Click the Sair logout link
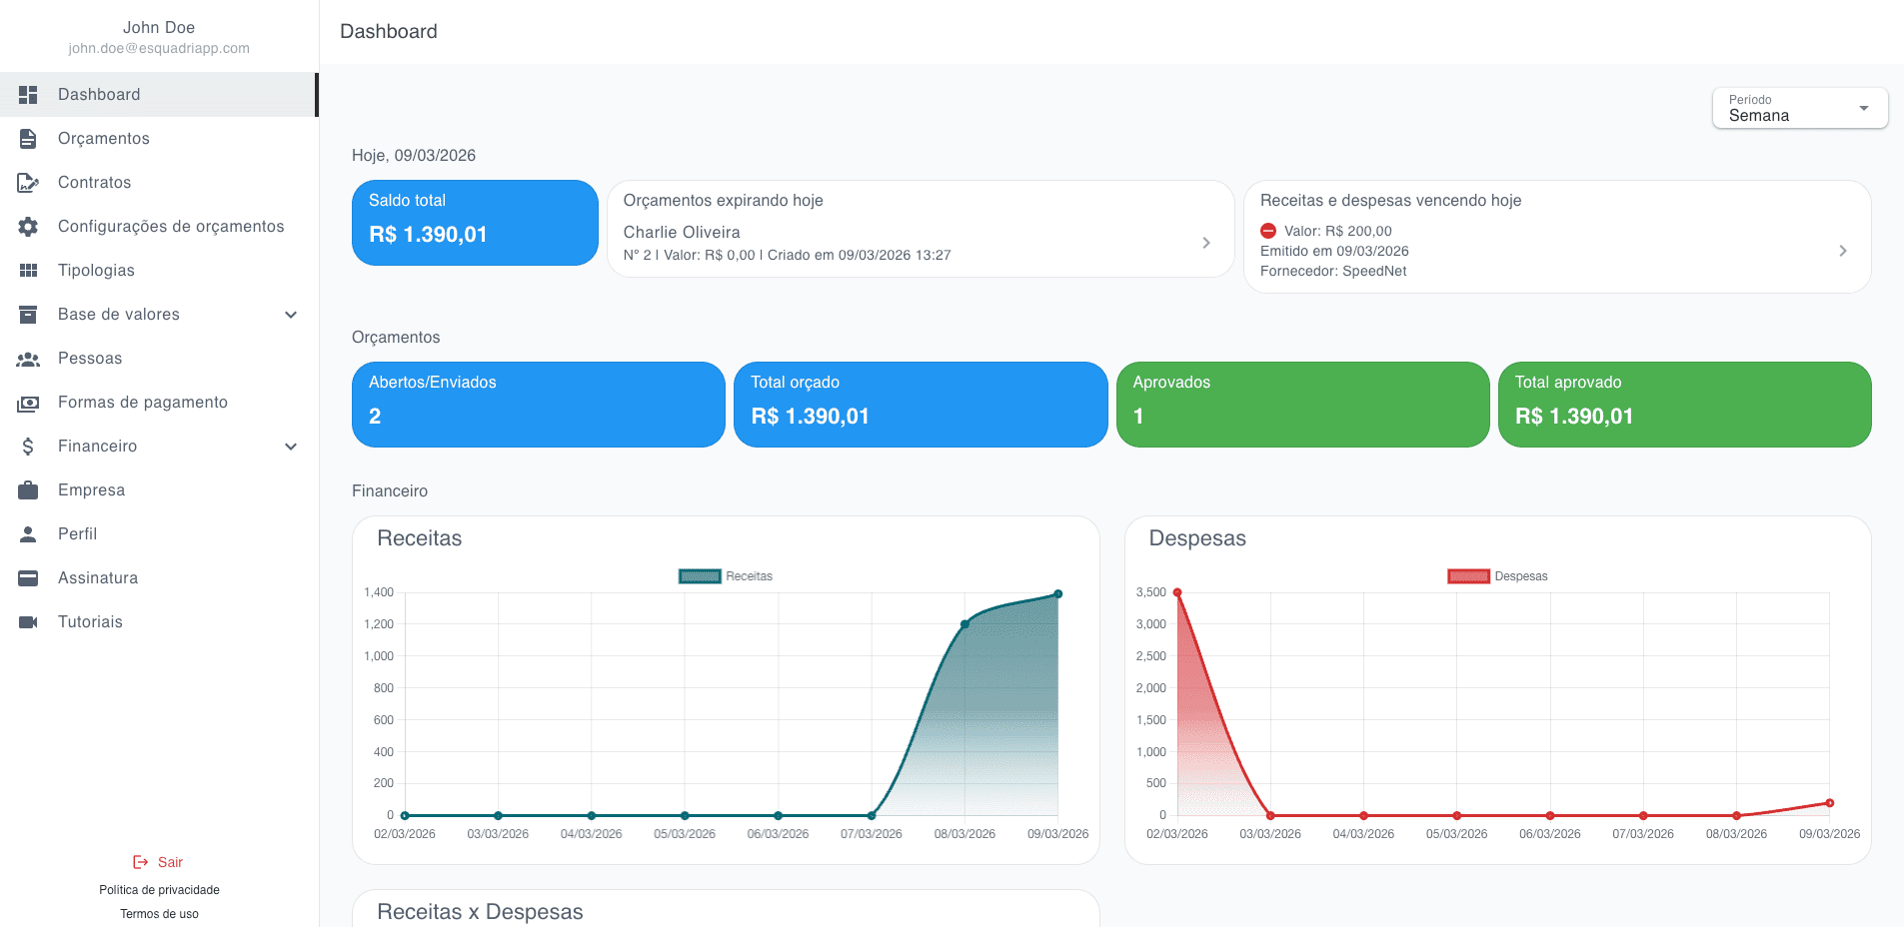This screenshot has width=1904, height=927. pos(159,862)
